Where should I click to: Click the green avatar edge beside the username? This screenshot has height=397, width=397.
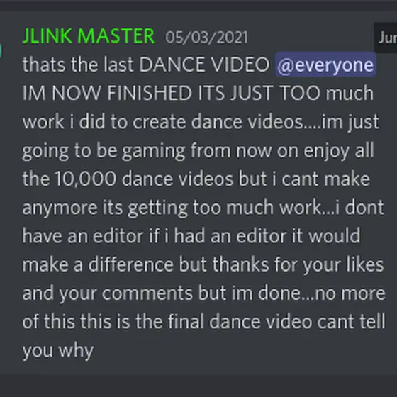(1, 50)
